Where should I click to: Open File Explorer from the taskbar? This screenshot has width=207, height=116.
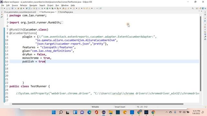click(111, 112)
